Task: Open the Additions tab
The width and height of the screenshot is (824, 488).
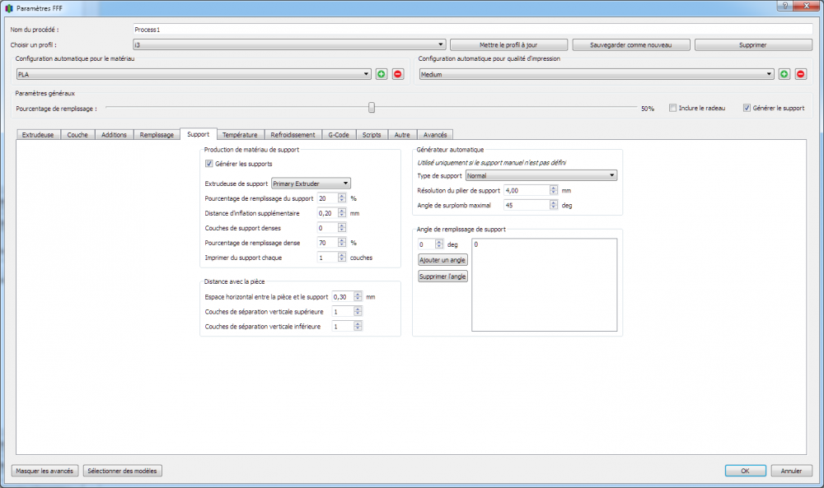Action: [x=114, y=135]
